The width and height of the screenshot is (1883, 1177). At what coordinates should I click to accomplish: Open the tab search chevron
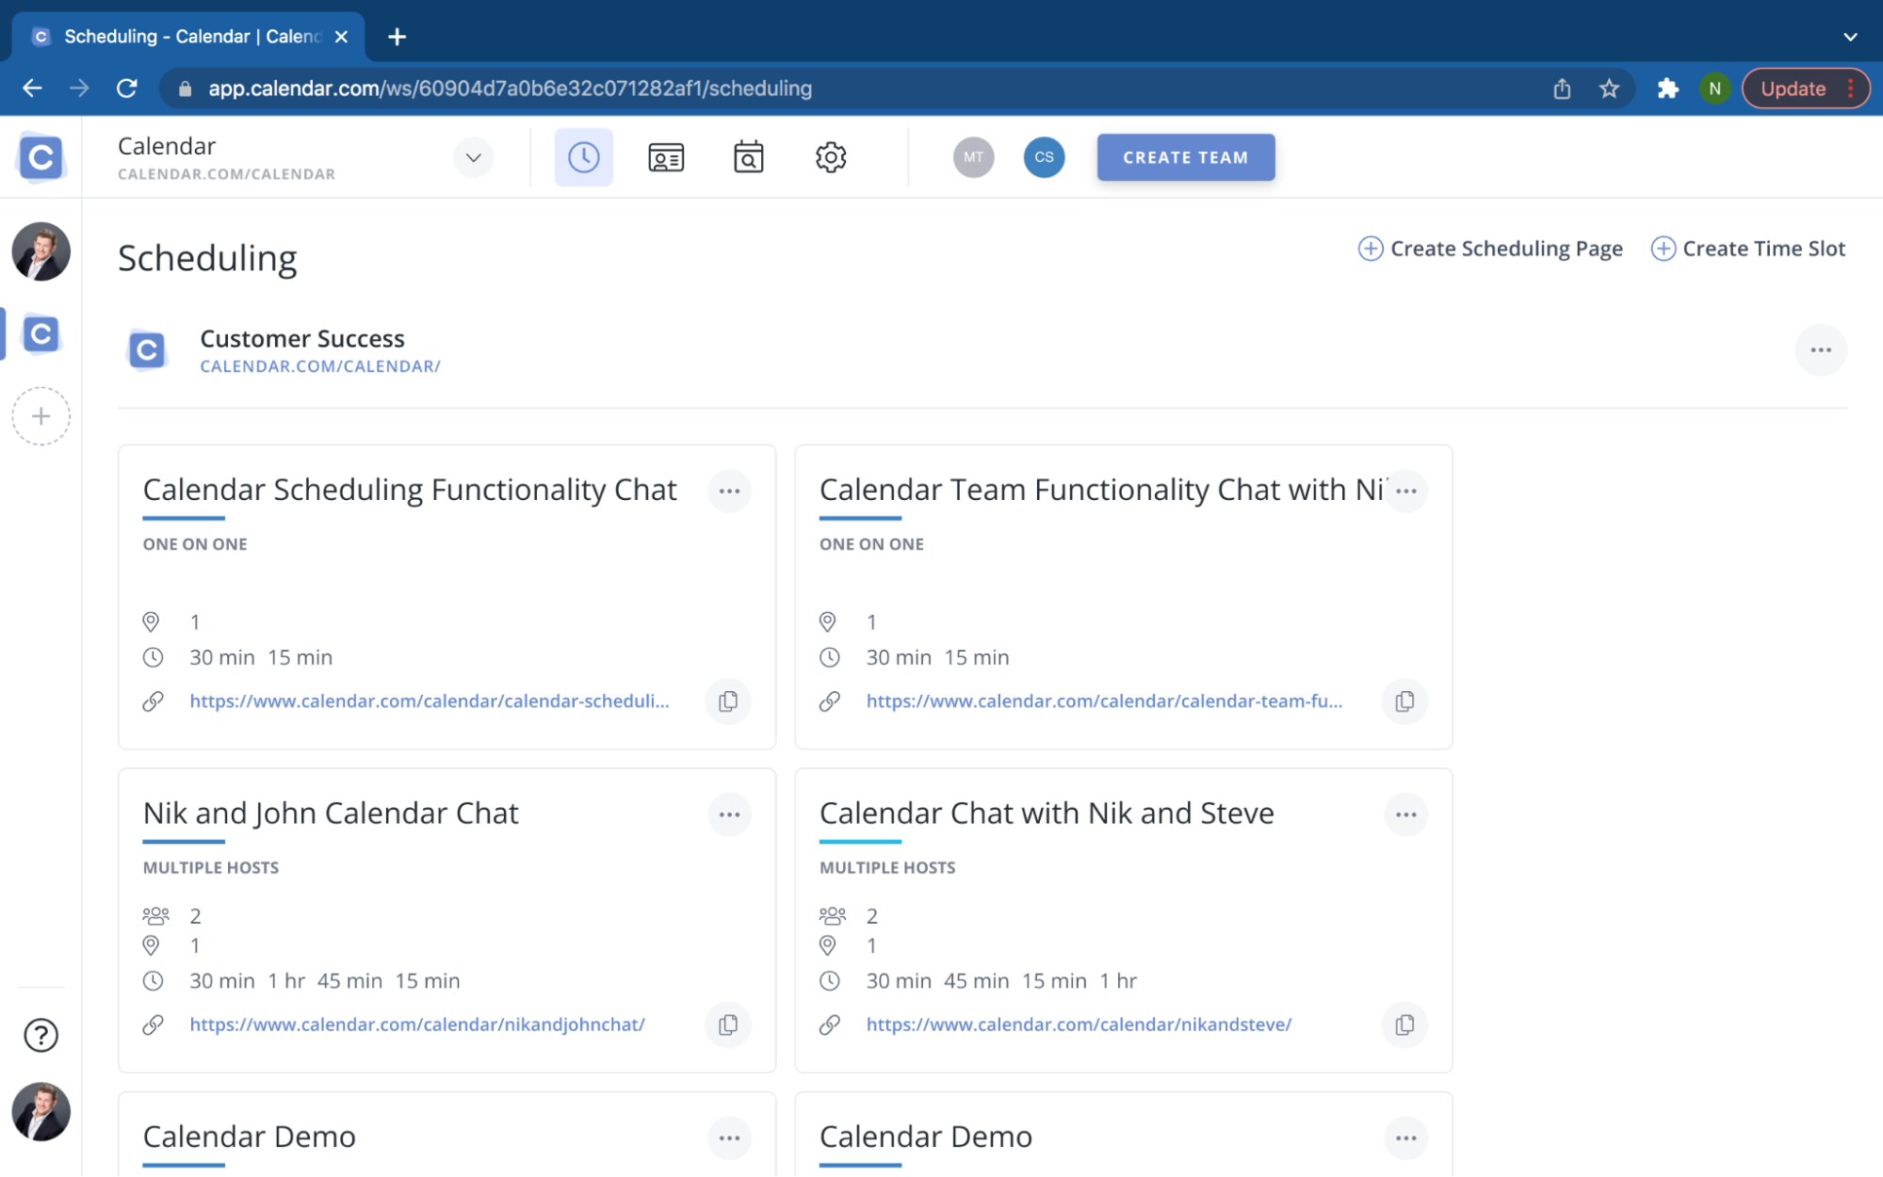coord(1849,37)
